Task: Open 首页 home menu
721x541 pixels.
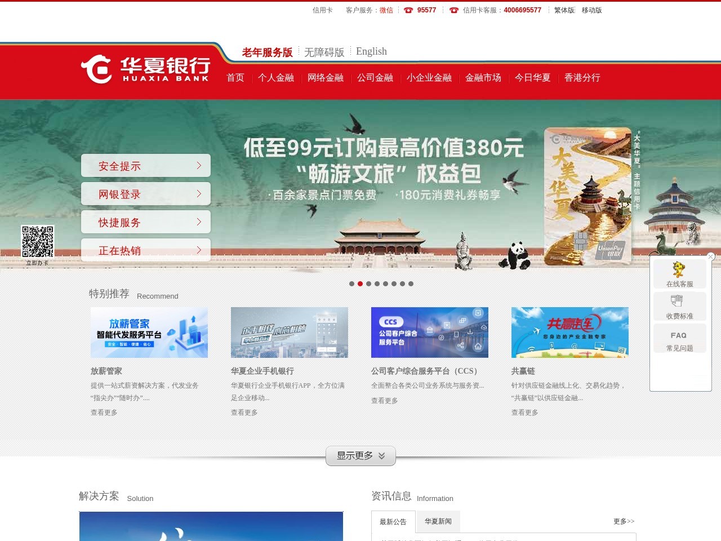Action: point(235,78)
